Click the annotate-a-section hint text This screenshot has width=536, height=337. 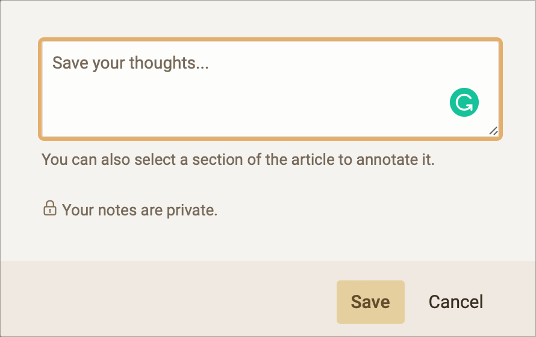[238, 159]
